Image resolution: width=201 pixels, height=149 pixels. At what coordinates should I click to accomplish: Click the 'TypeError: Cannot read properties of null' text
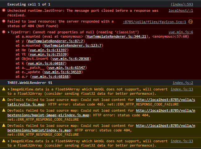pos(52,32)
